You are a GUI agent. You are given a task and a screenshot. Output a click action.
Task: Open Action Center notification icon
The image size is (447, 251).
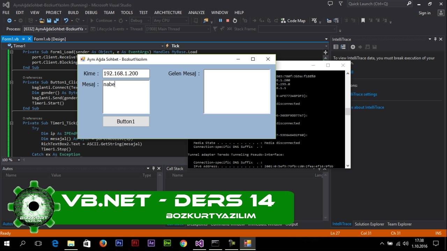pyautogui.click(x=436, y=243)
